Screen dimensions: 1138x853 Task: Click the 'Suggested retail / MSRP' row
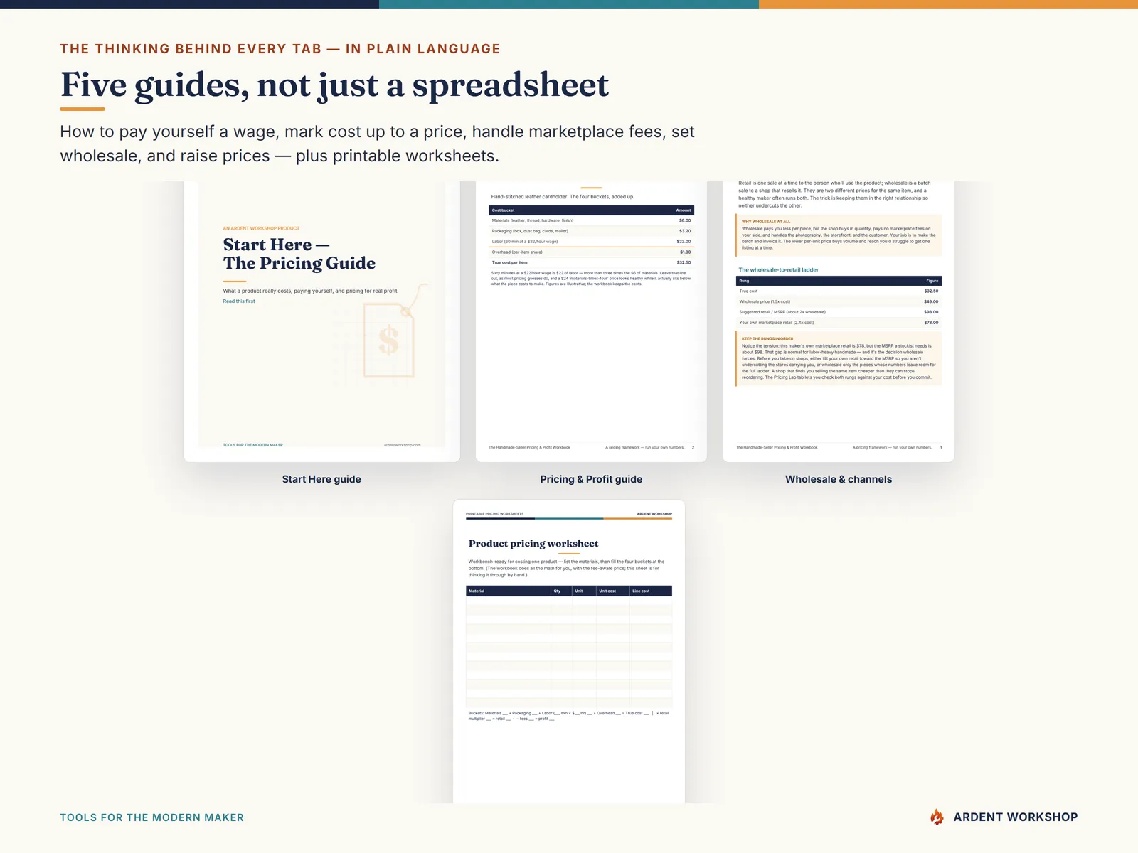(x=839, y=312)
